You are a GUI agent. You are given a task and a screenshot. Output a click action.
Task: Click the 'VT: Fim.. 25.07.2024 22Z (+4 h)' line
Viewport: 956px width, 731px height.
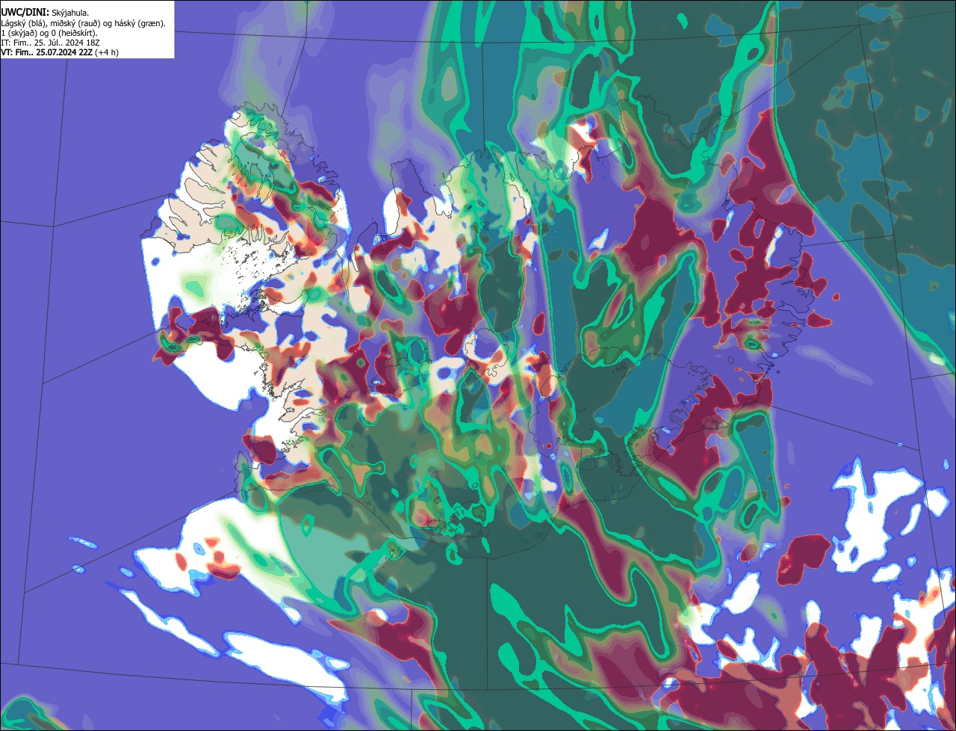pyautogui.click(x=60, y=52)
